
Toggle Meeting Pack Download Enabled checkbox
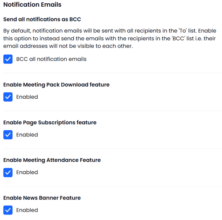8,97
